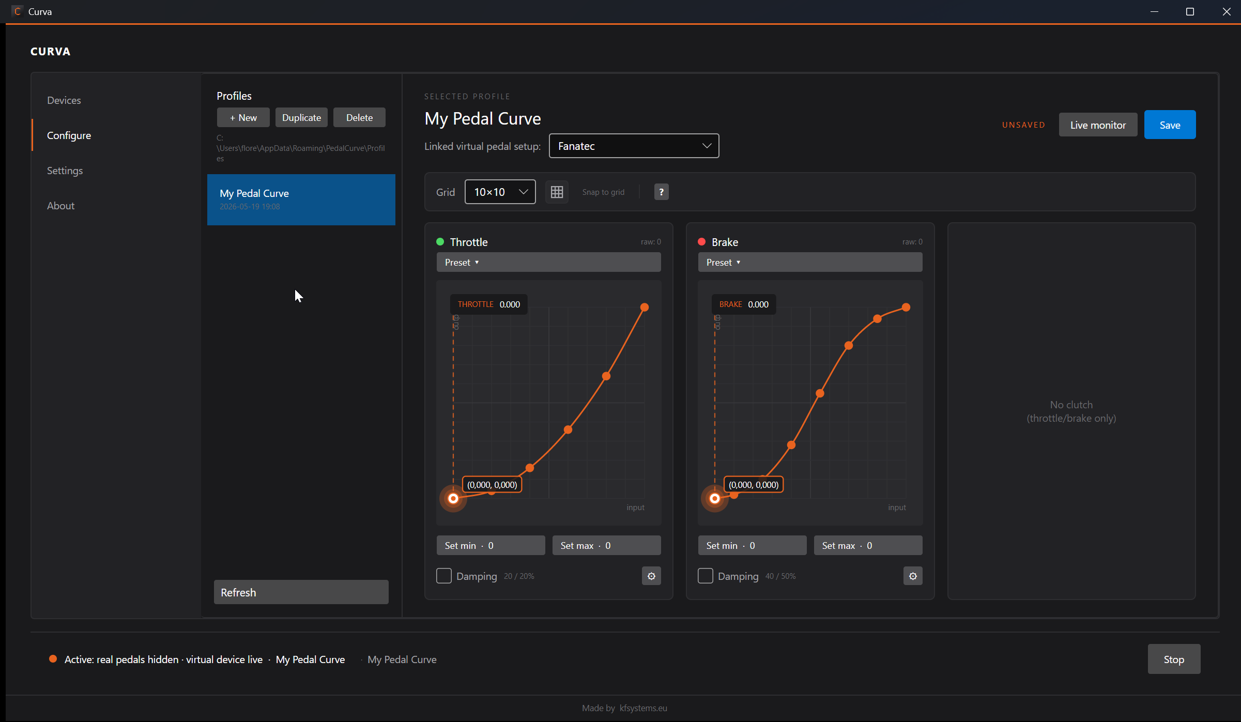This screenshot has width=1241, height=722.
Task: Select the Throttle curve origin point
Action: pos(453,498)
